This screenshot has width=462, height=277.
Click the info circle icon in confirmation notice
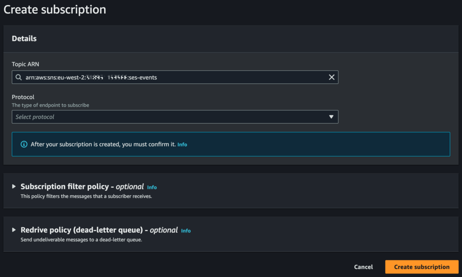click(24, 144)
